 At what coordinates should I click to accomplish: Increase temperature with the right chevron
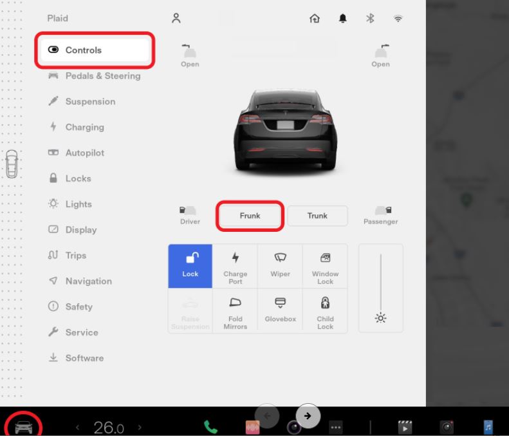pyautogui.click(x=140, y=427)
